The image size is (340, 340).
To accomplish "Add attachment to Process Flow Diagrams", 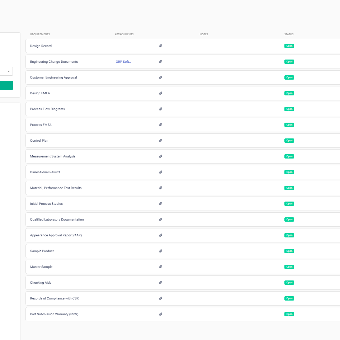I will click(x=161, y=109).
